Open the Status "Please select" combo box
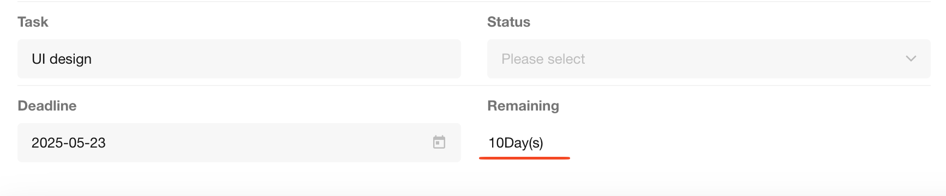The image size is (946, 196). pos(709,59)
